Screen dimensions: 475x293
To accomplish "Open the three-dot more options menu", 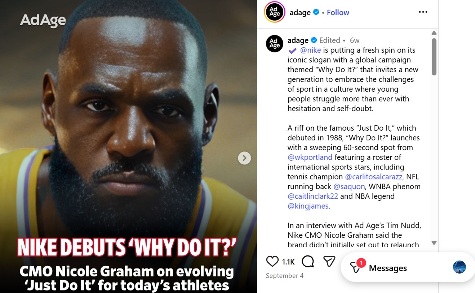I will (x=423, y=12).
